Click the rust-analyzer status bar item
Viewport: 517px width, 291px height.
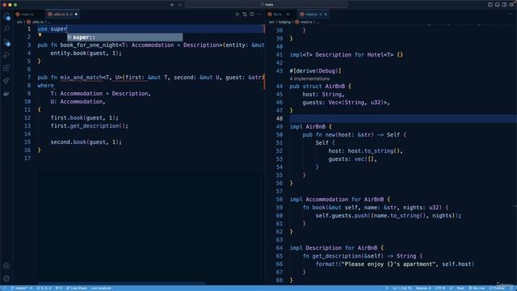click(101, 288)
